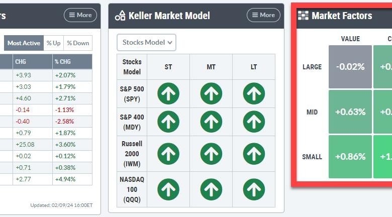This screenshot has width=392, height=217.
Task: Click S&P 500 long-term up arrow icon
Action: [254, 93]
